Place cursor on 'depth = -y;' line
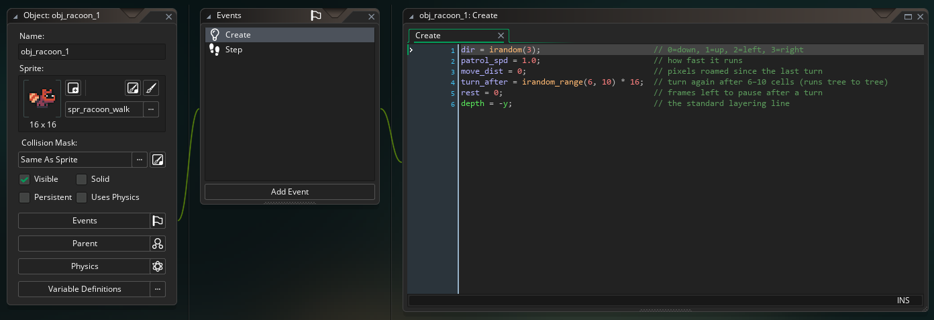The height and width of the screenshot is (320, 934). [486, 103]
